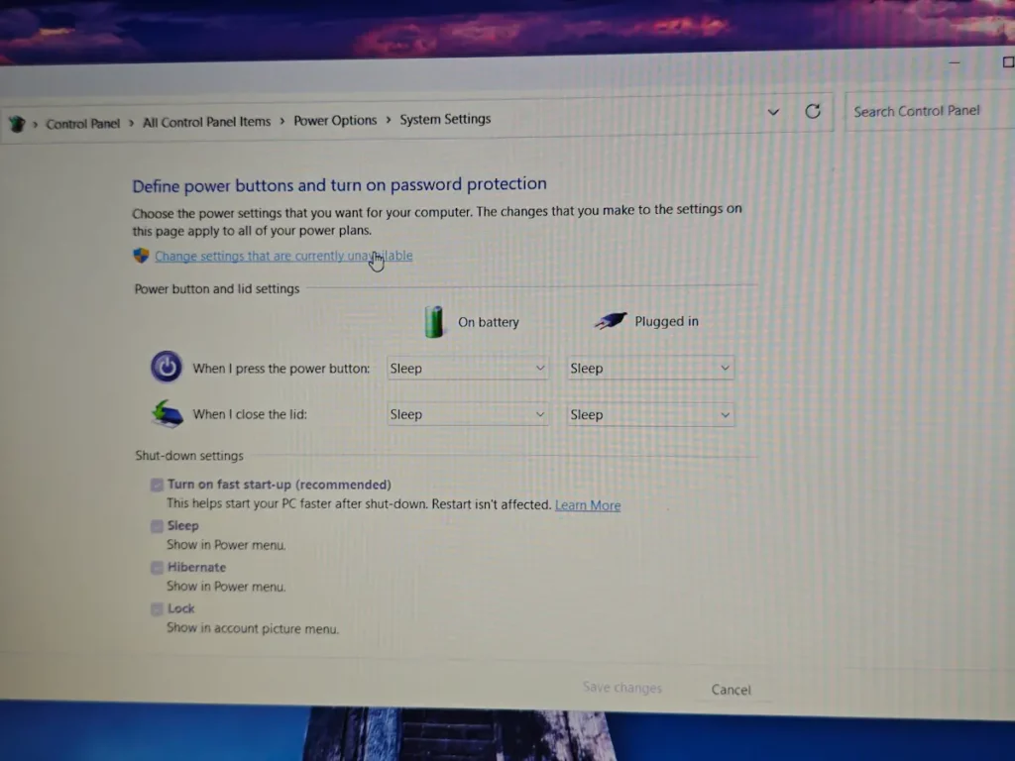Image resolution: width=1015 pixels, height=761 pixels.
Task: Open the Learn More link
Action: [587, 504]
